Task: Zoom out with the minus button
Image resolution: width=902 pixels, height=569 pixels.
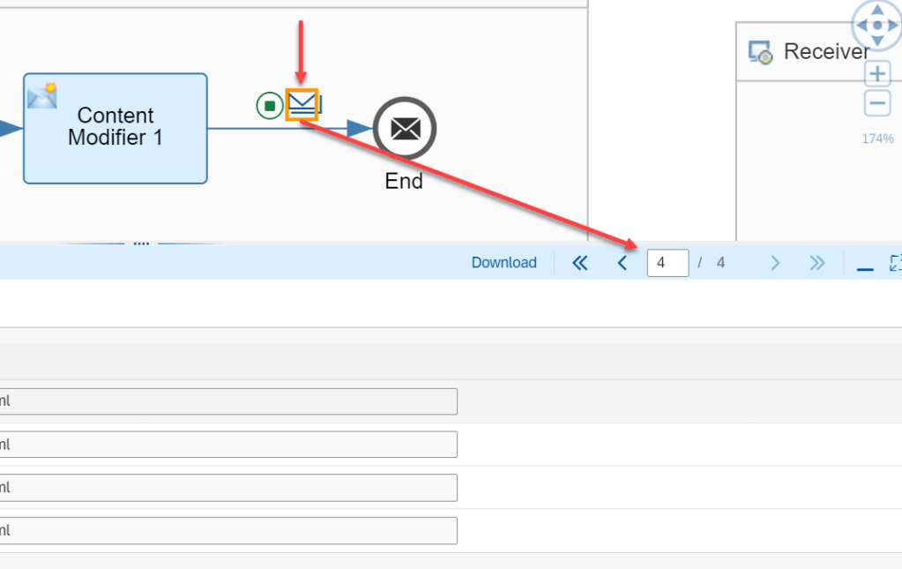Action: pos(877,103)
